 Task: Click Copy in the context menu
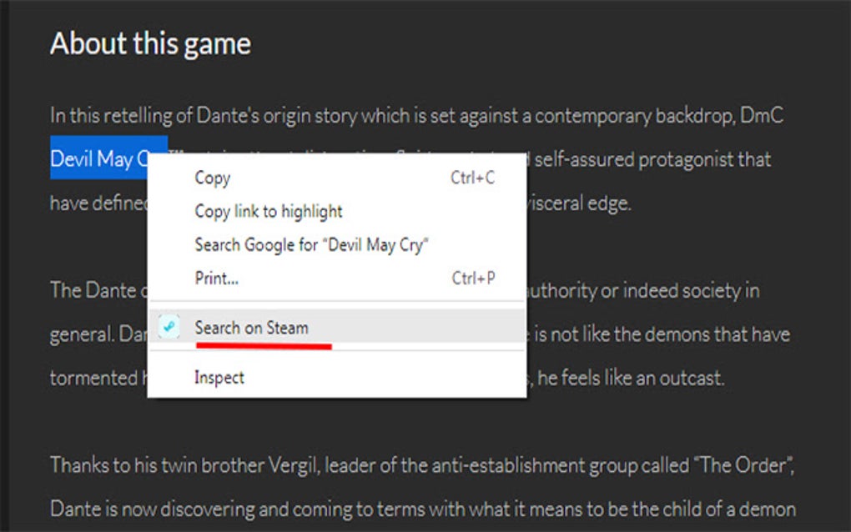click(x=210, y=178)
